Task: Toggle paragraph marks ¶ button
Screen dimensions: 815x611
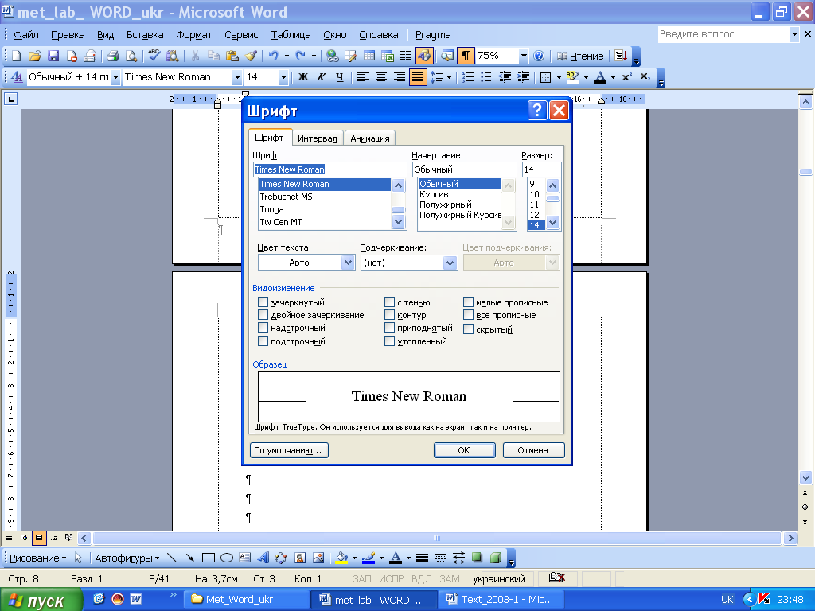Action: click(x=466, y=56)
